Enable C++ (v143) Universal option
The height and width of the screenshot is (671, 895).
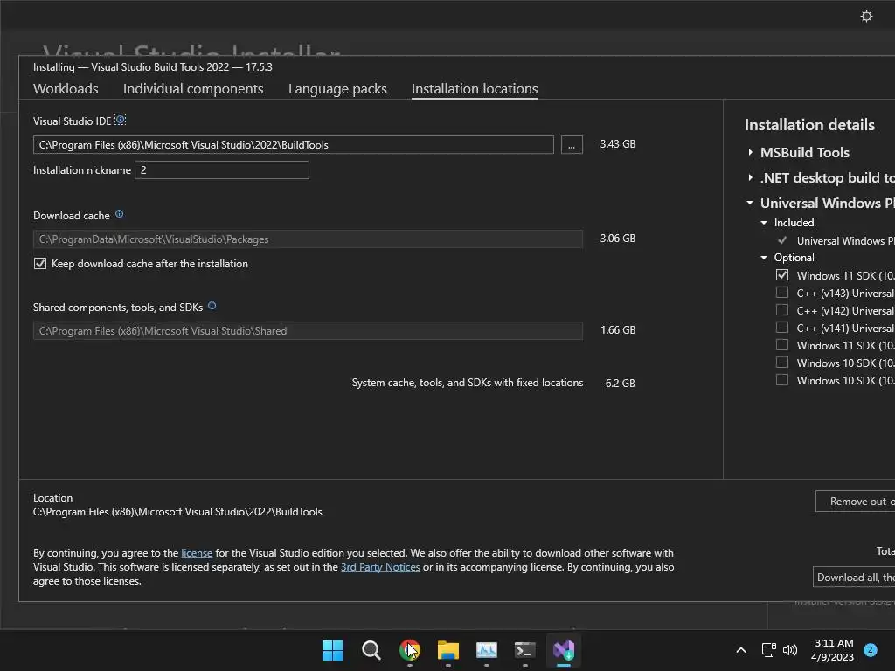coord(782,293)
